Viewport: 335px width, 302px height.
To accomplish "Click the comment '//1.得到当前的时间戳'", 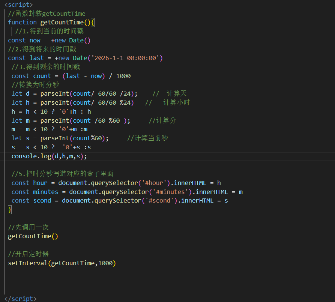I will click(x=50, y=31).
